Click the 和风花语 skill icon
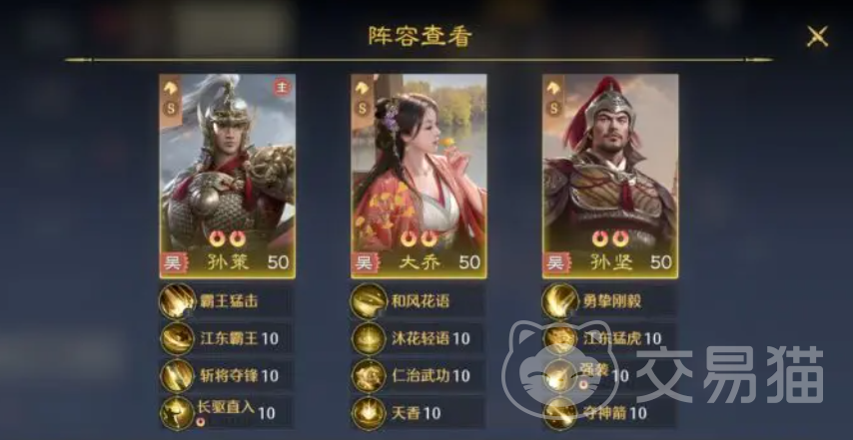The image size is (853, 440). click(369, 301)
